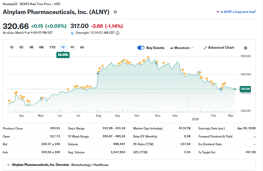Add ALNY to watchlist with star icon

pos(115,12)
